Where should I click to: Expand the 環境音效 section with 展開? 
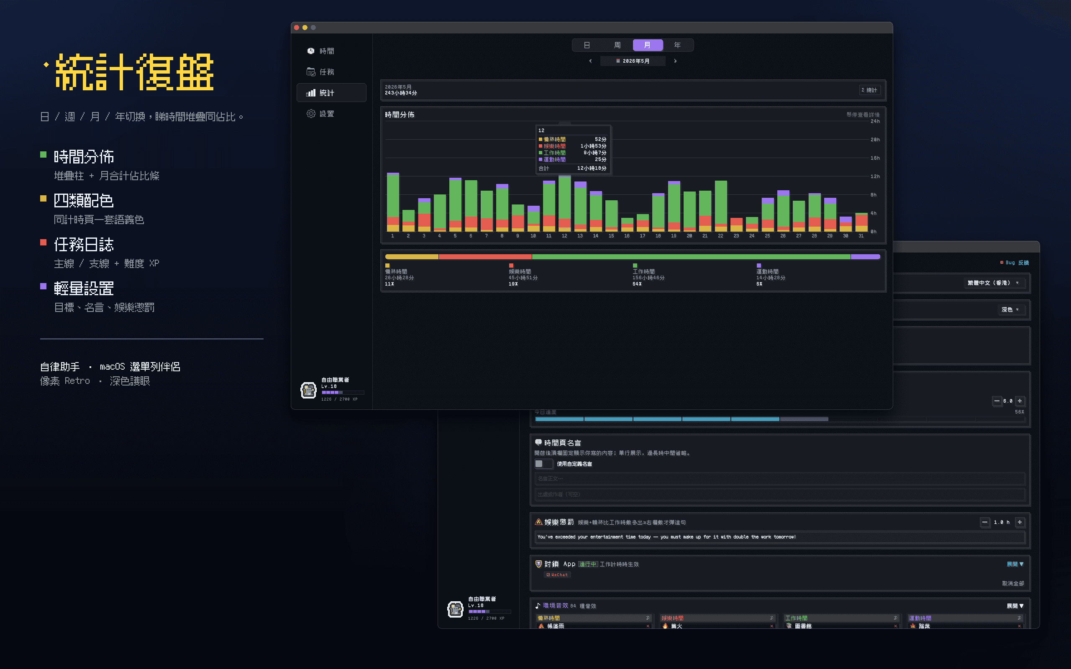click(1015, 606)
